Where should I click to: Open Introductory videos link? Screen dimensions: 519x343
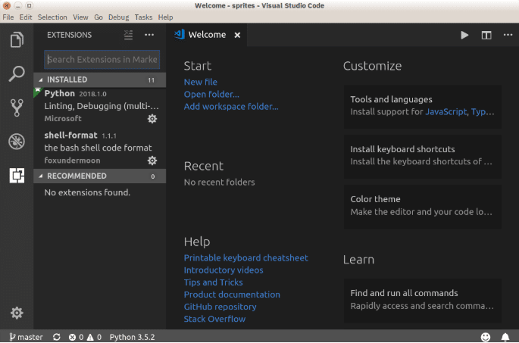(x=224, y=270)
